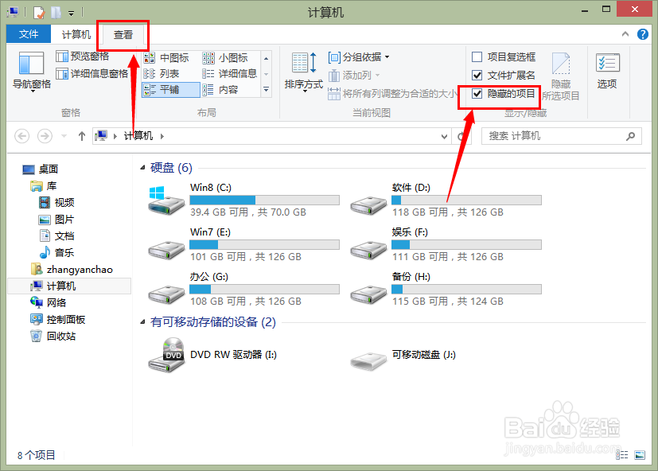This screenshot has height=471, width=658.
Task: Open the 文件 menu tab
Action: (x=29, y=34)
